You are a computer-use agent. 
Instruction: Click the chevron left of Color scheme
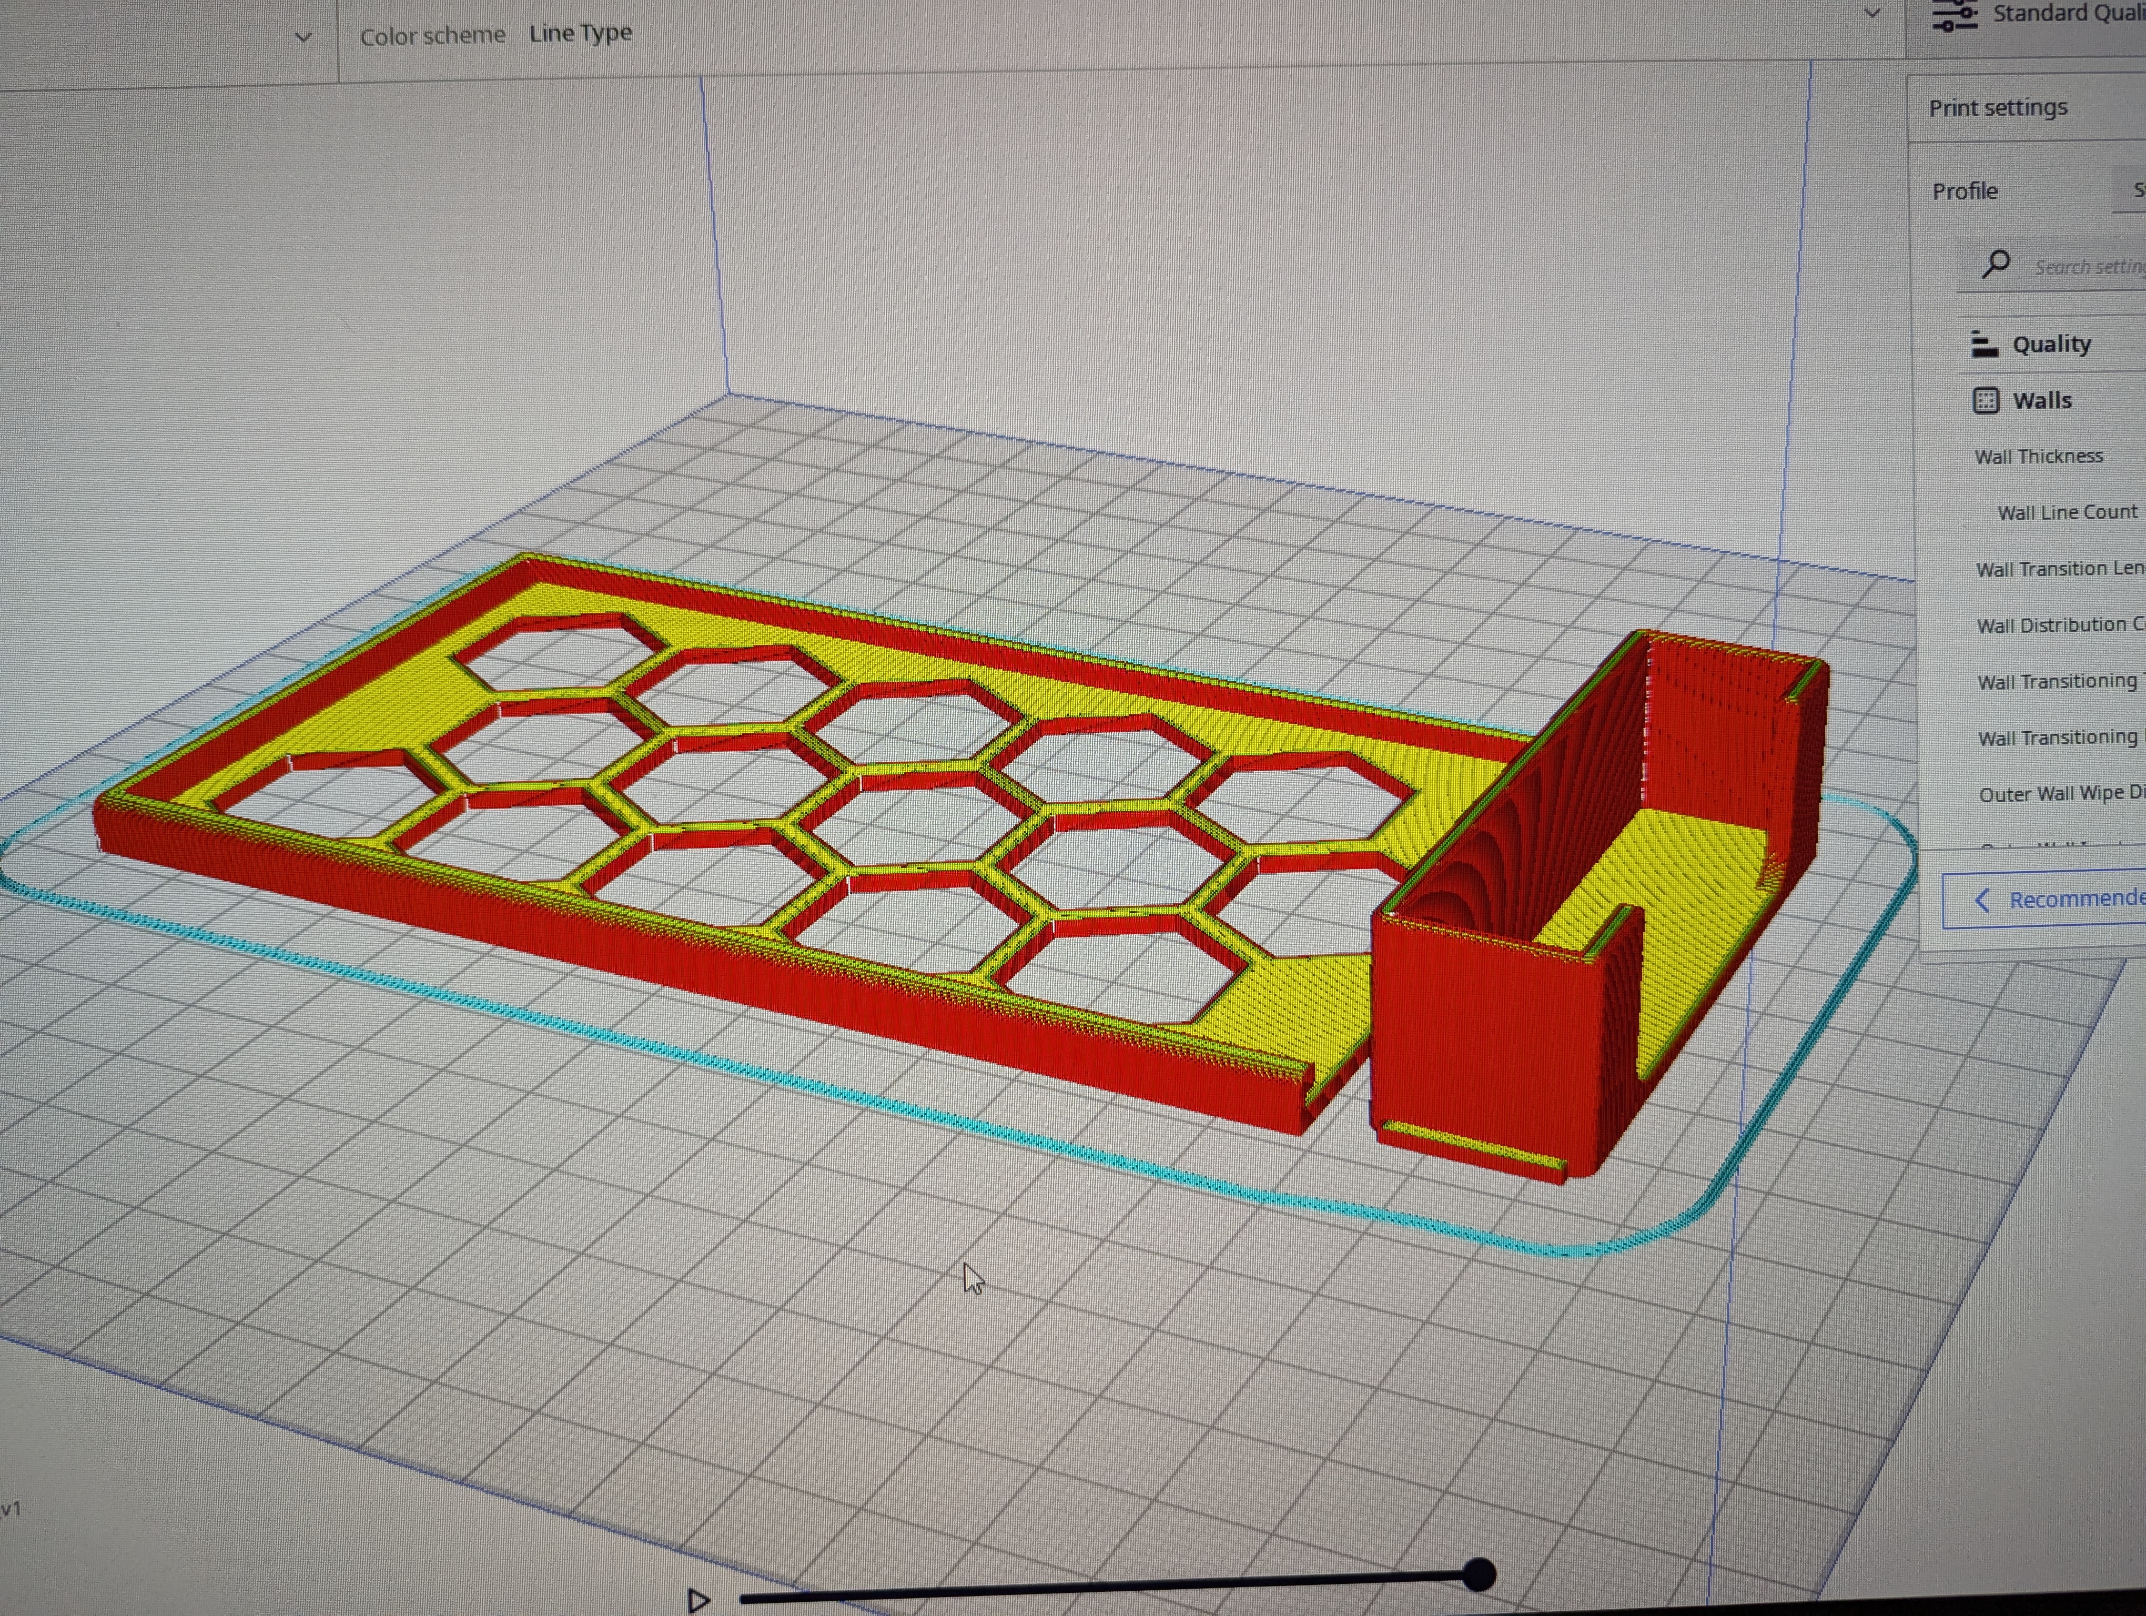pos(302,38)
